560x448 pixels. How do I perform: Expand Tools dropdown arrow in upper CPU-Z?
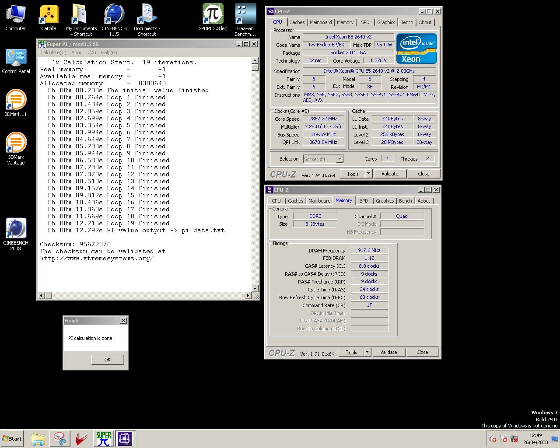coord(368,174)
